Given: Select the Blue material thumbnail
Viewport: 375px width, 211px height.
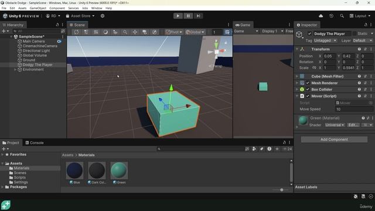Looking at the screenshot, I should (x=74, y=171).
